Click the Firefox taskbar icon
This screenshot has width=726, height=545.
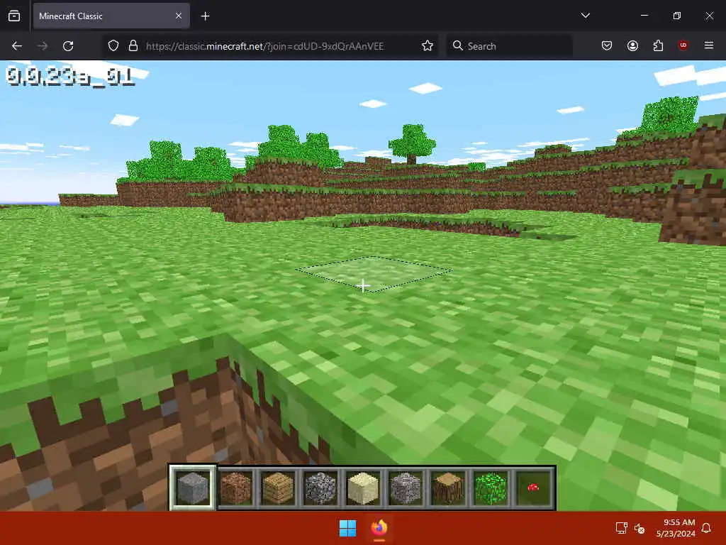pos(379,528)
